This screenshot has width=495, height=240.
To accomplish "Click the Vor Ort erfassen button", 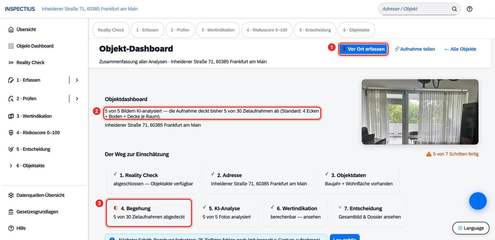I will pyautogui.click(x=363, y=49).
